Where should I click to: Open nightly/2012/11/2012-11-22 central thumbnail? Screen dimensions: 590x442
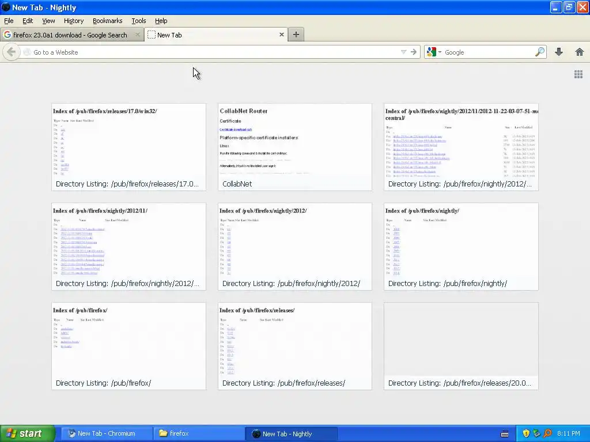pyautogui.click(x=461, y=147)
